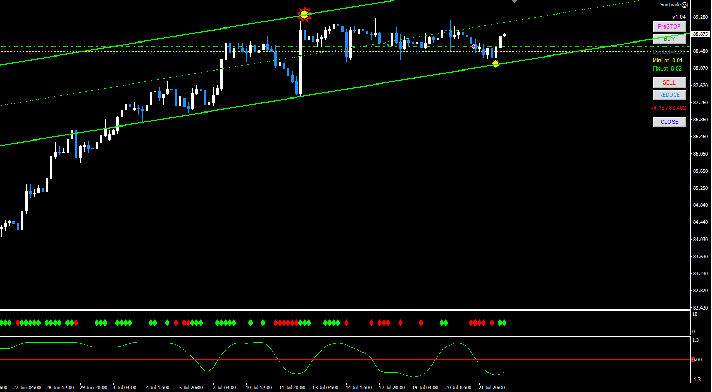Image resolution: width=712 pixels, height=392 pixels.
Task: Click the 7 Jul 04:00 time axis label
Action: [x=225, y=387]
